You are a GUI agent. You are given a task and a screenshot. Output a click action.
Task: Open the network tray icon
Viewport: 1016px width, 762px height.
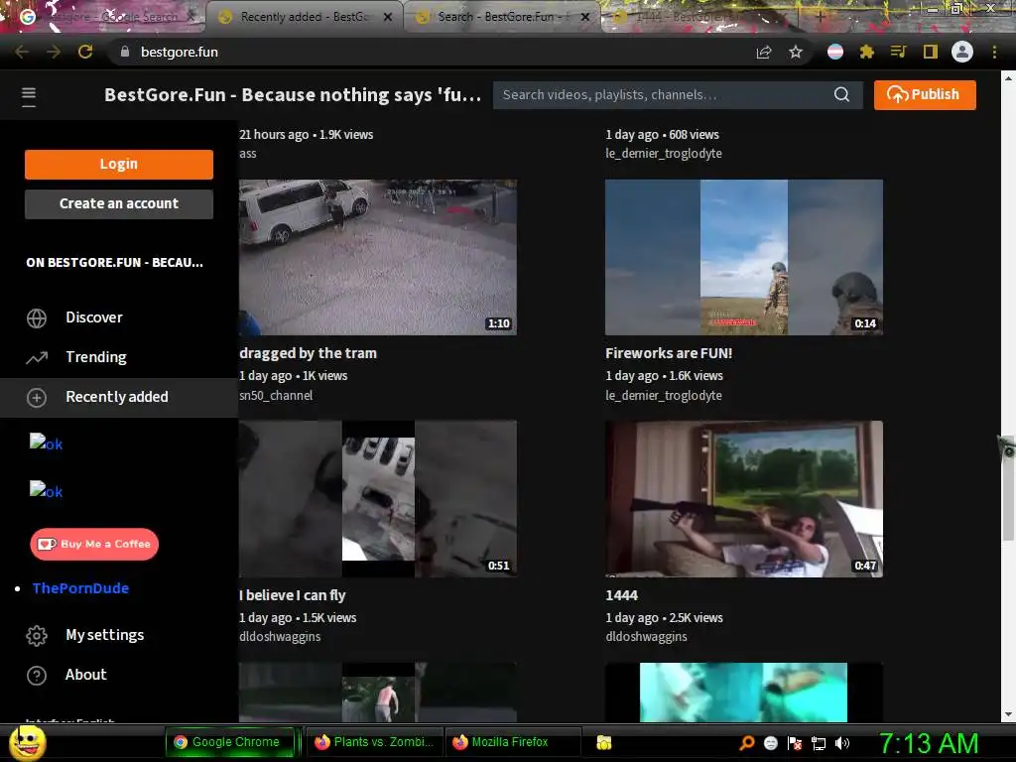tap(819, 743)
